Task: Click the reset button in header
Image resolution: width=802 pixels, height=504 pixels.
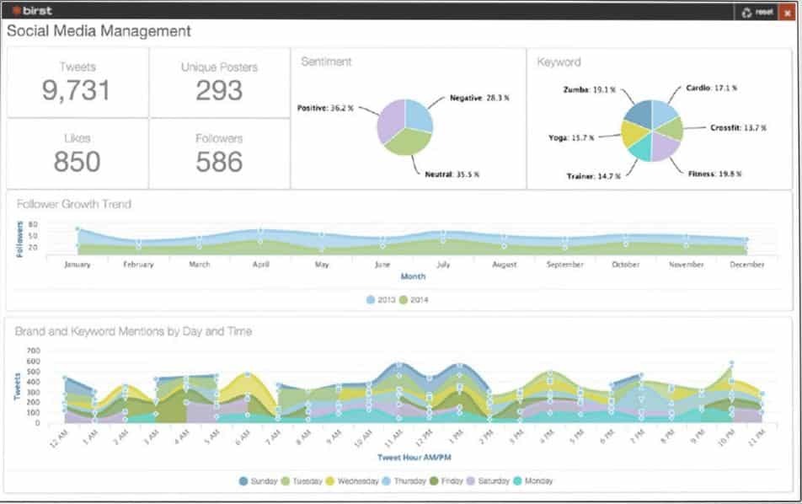Action: (756, 12)
